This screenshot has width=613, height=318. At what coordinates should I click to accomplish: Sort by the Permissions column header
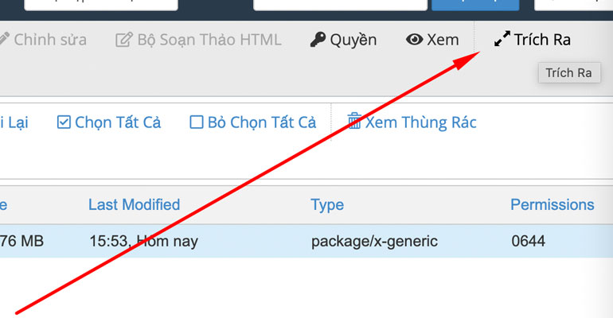tap(552, 204)
